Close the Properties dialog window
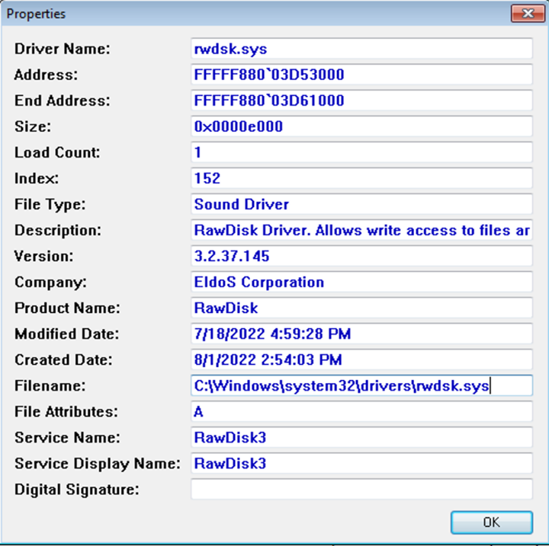This screenshot has width=549, height=546. (528, 14)
